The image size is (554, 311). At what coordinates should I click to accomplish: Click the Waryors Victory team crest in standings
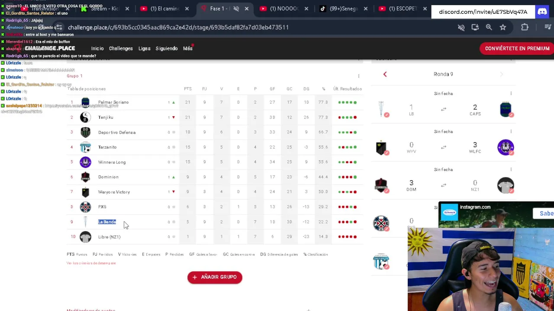[85, 192]
